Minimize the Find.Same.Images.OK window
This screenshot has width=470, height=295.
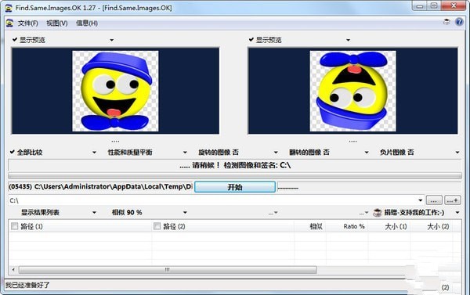(x=420, y=6)
